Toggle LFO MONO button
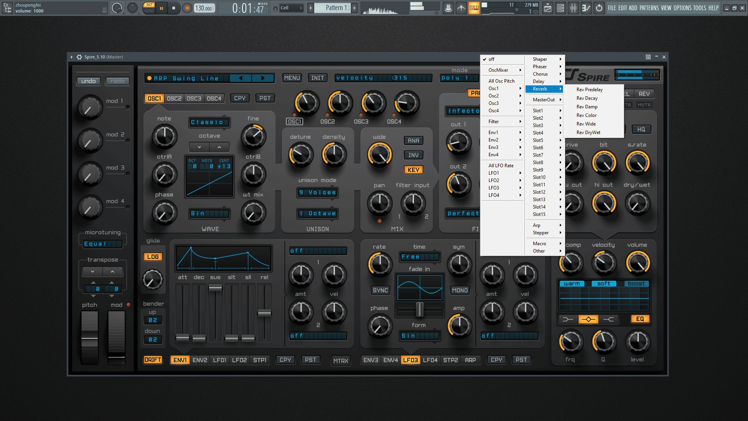The height and width of the screenshot is (421, 748). [460, 290]
